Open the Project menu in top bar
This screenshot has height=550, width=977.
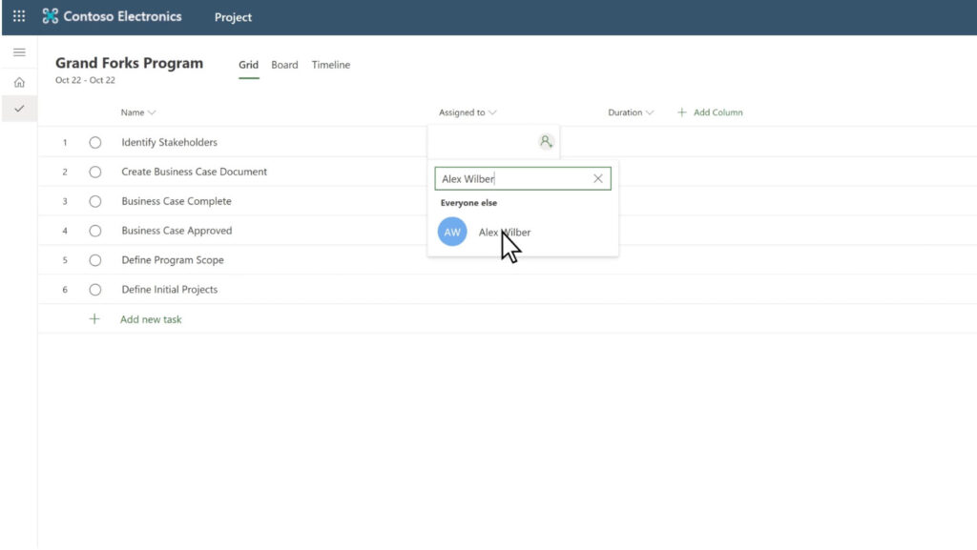(x=232, y=16)
